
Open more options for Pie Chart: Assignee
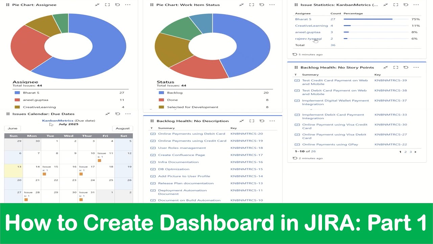click(x=128, y=5)
